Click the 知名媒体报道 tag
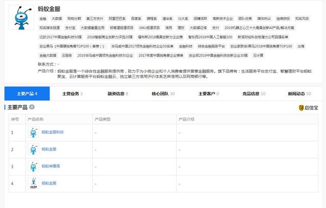Viewport: 326px width, 208px height. (50, 28)
